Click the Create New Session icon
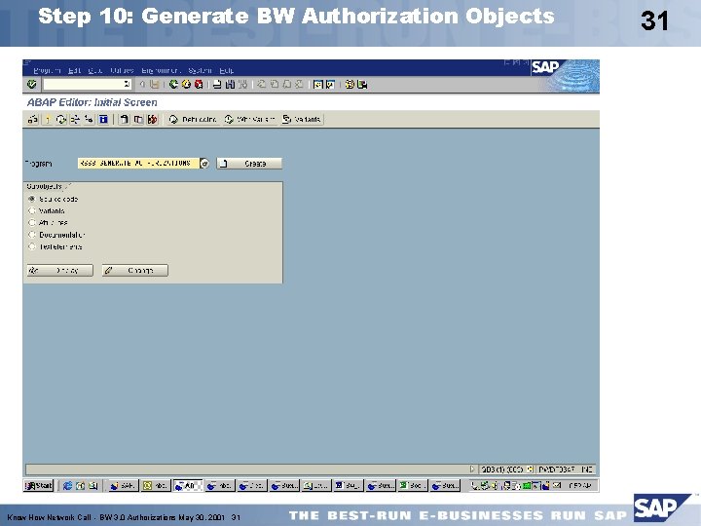Screen dimensions: 701x526 click(317, 84)
